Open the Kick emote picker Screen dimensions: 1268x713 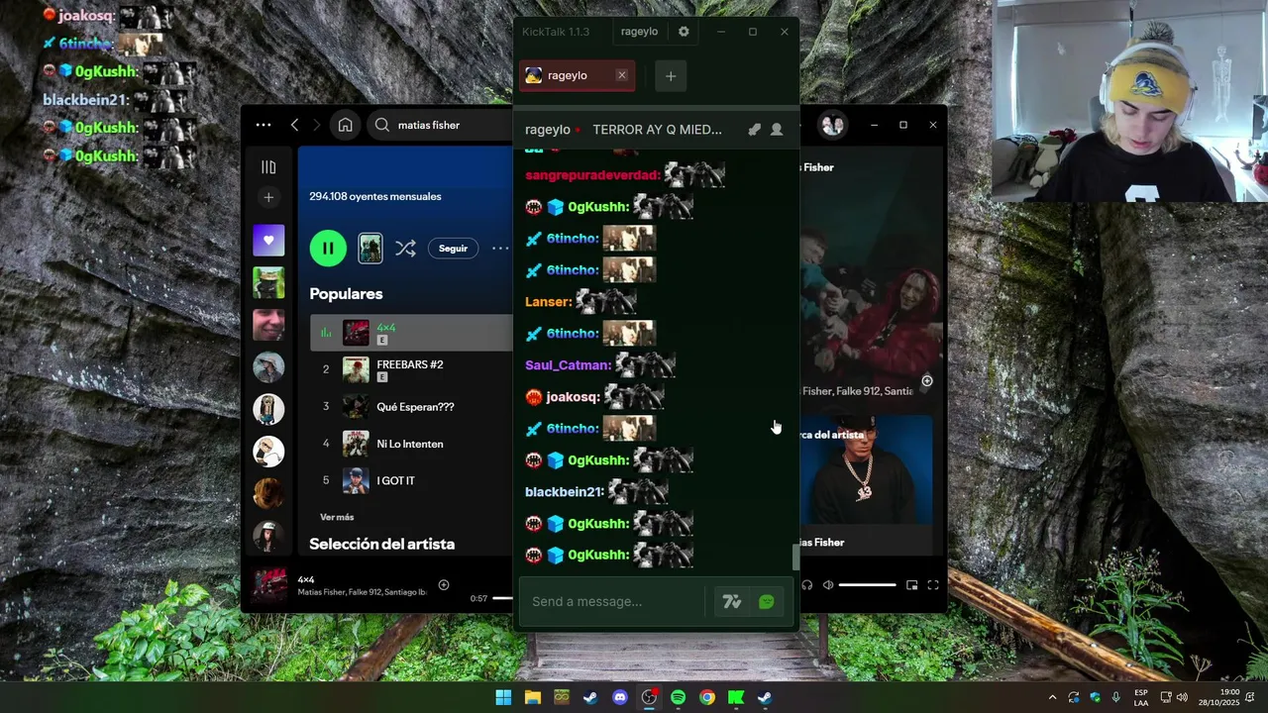click(x=767, y=601)
